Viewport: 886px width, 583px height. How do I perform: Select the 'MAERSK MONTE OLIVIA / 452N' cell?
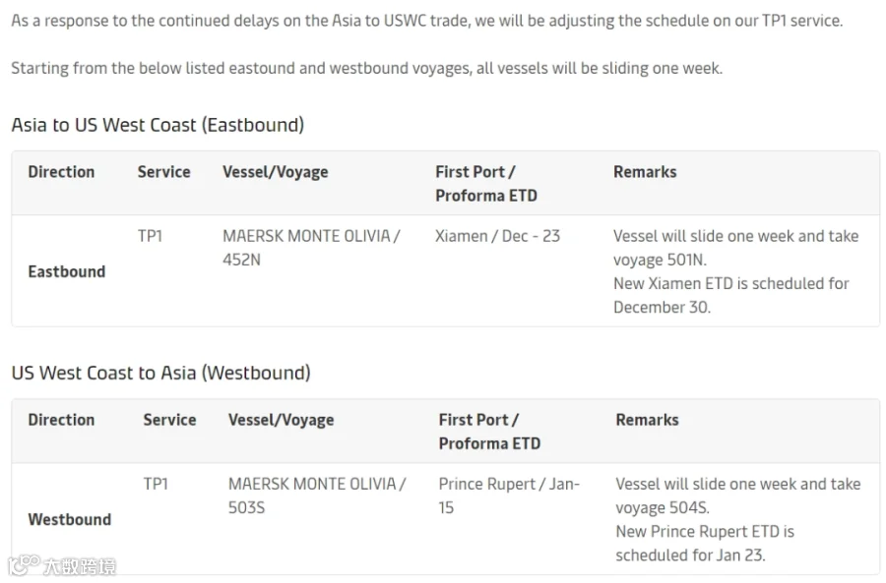[310, 248]
